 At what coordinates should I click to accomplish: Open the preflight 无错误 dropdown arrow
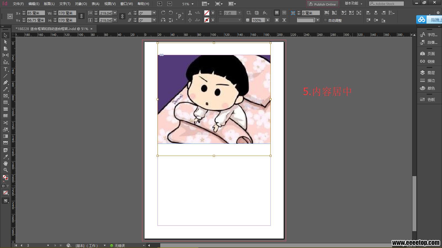click(143, 246)
